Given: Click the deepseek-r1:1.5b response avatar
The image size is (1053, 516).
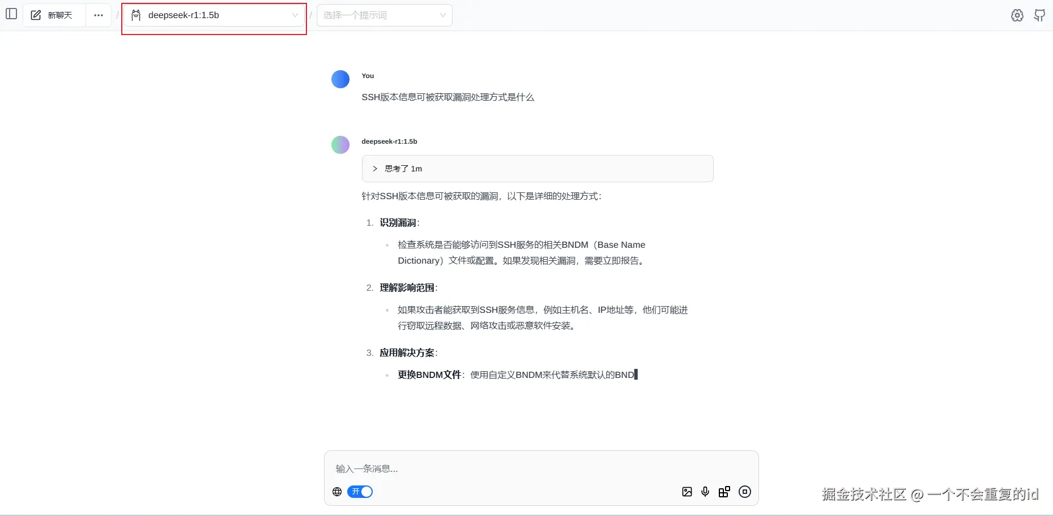Looking at the screenshot, I should [x=340, y=145].
